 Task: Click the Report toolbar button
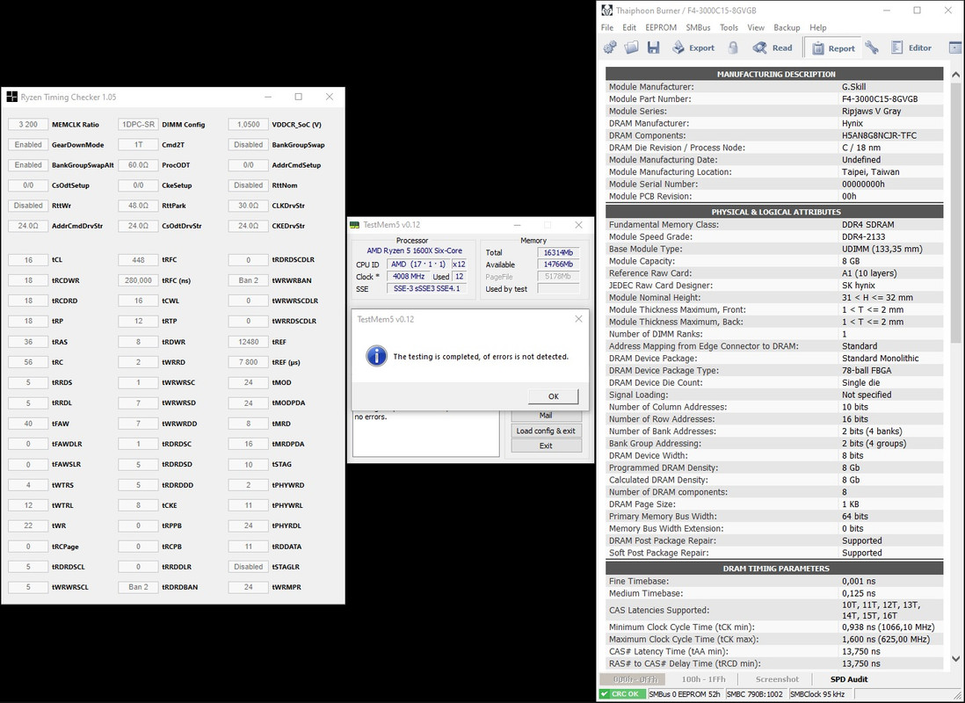click(x=832, y=48)
